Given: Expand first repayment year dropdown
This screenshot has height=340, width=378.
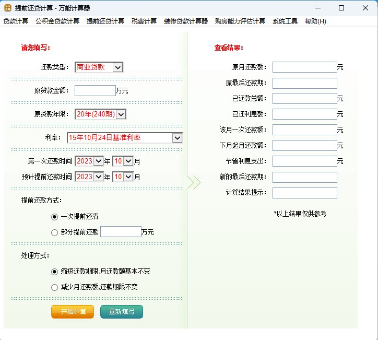Looking at the screenshot, I should (98, 161).
